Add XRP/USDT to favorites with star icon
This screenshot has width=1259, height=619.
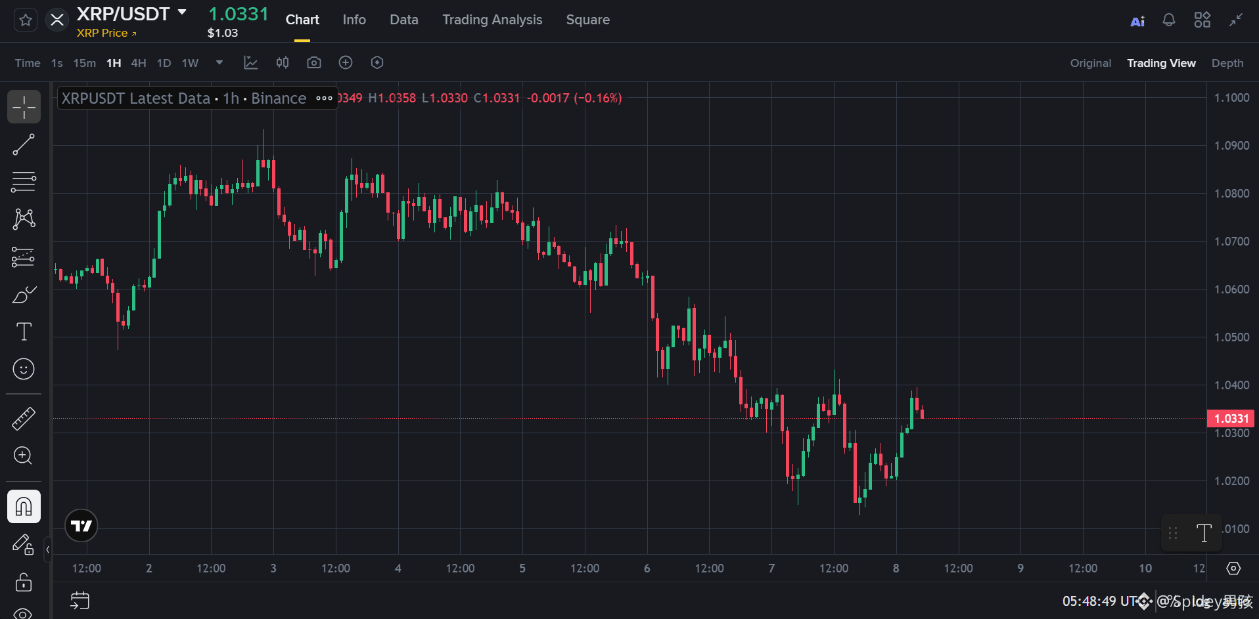point(26,20)
